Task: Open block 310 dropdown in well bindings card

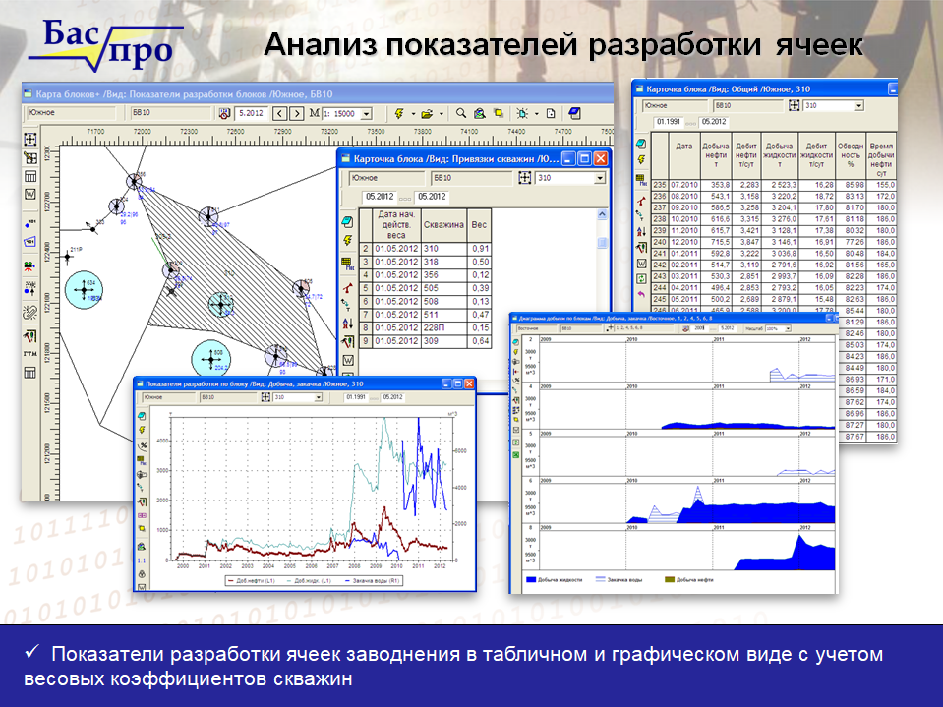Action: [x=600, y=178]
